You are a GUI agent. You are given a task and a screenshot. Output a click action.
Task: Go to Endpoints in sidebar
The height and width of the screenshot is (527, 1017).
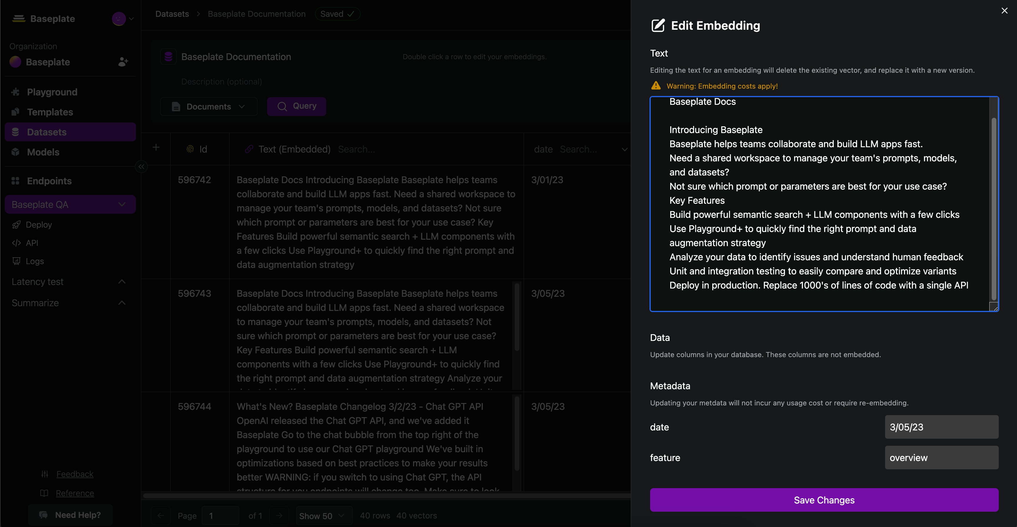(x=49, y=181)
